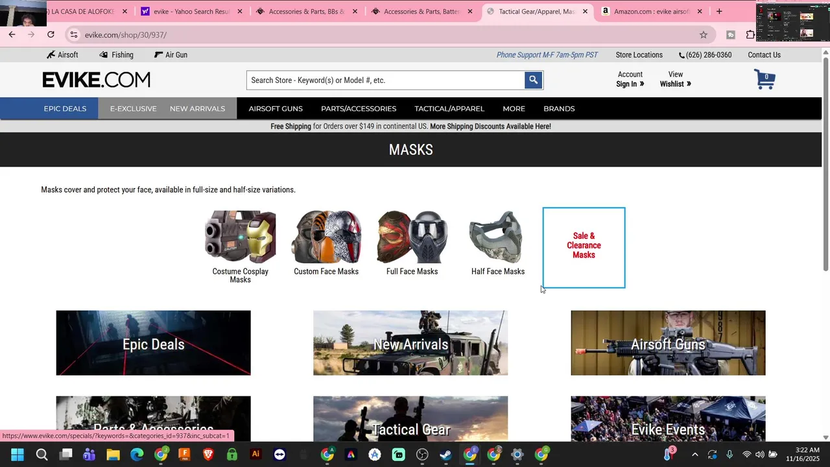Open OBS Studio from taskbar
The height and width of the screenshot is (467, 830).
tap(422, 455)
